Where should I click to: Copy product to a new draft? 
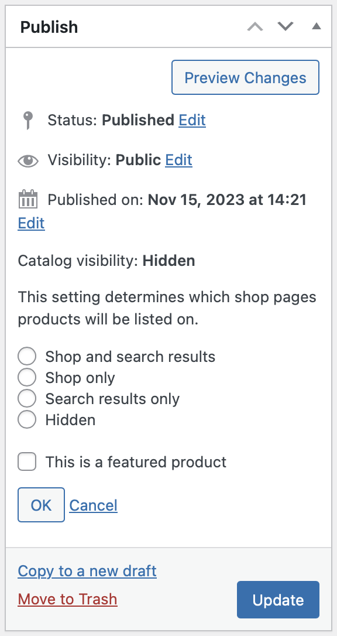(x=87, y=571)
